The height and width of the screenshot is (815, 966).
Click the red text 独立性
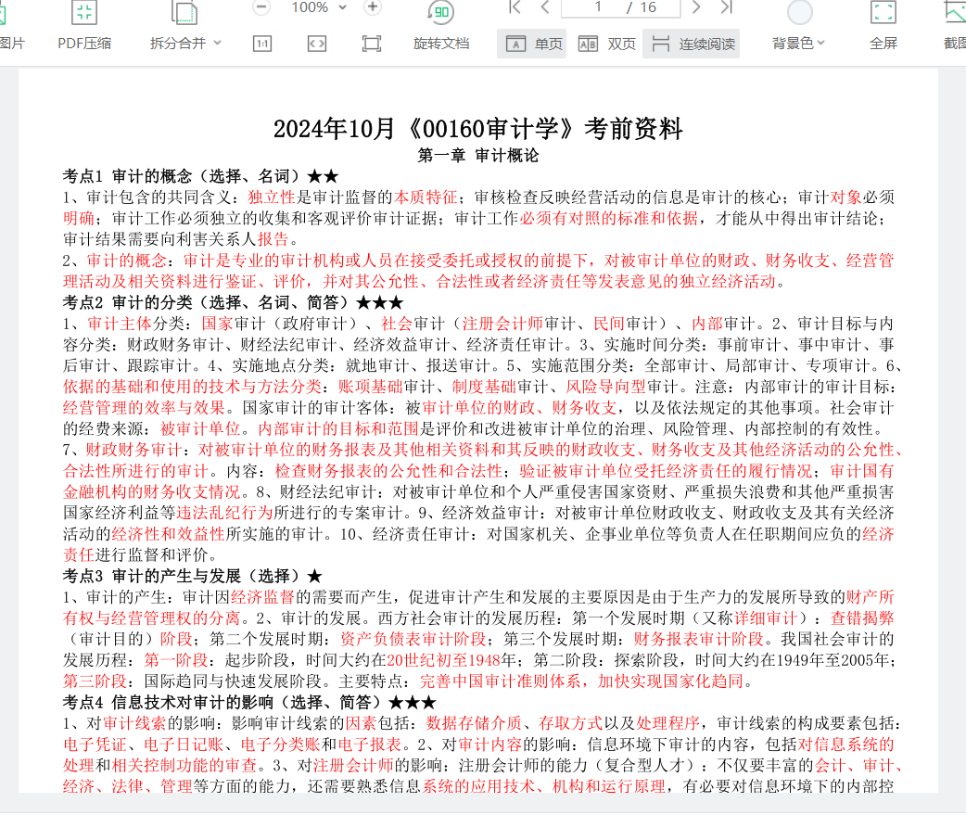[x=272, y=197]
